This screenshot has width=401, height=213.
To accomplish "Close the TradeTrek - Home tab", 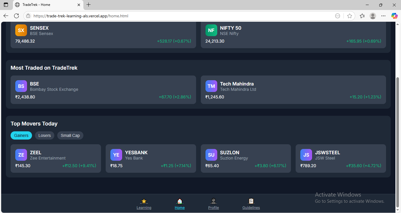I will 79,5.
